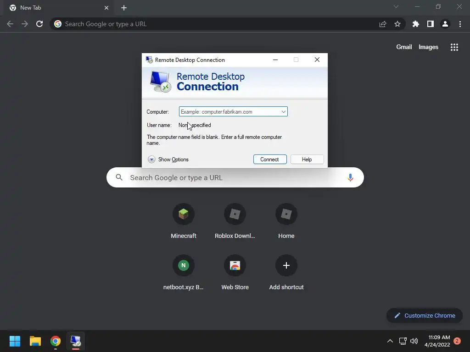Open volume control in system tray

[414, 341]
